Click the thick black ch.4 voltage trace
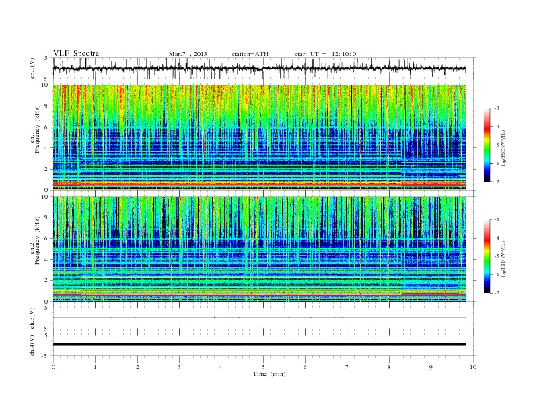Screen dimensions: 533x412 259,345
